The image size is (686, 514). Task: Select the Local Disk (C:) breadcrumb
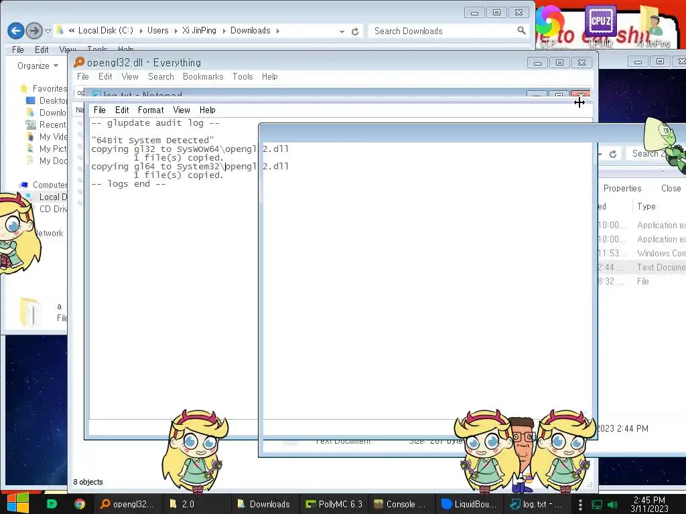105,31
